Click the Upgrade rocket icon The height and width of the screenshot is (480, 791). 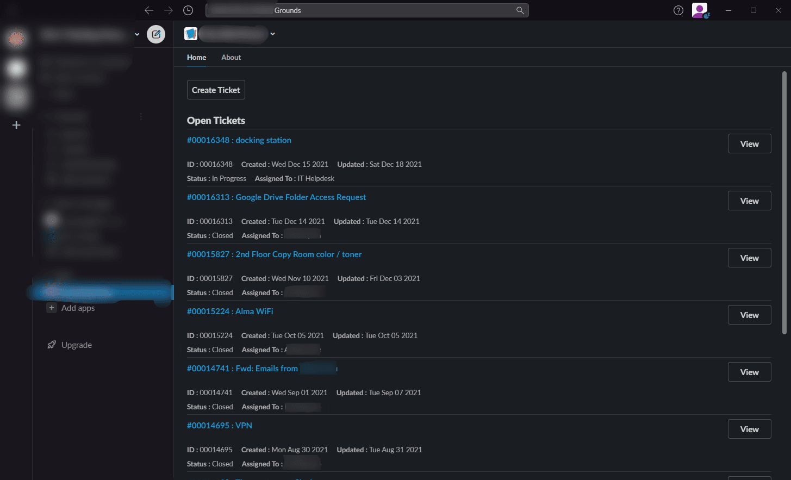click(x=52, y=345)
